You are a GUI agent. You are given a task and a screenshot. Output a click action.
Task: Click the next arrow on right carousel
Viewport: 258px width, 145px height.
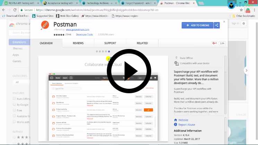click(247, 70)
